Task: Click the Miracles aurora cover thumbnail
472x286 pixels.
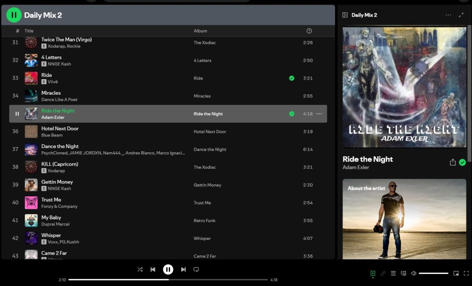Action: [x=31, y=96]
